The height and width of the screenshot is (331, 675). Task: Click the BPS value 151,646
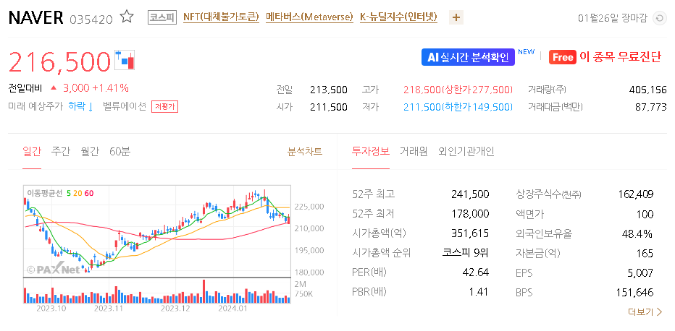634,293
